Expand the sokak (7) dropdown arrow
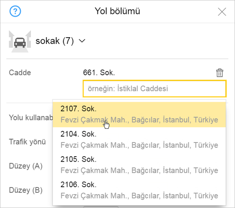This screenshot has width=235, height=208. click(x=82, y=41)
